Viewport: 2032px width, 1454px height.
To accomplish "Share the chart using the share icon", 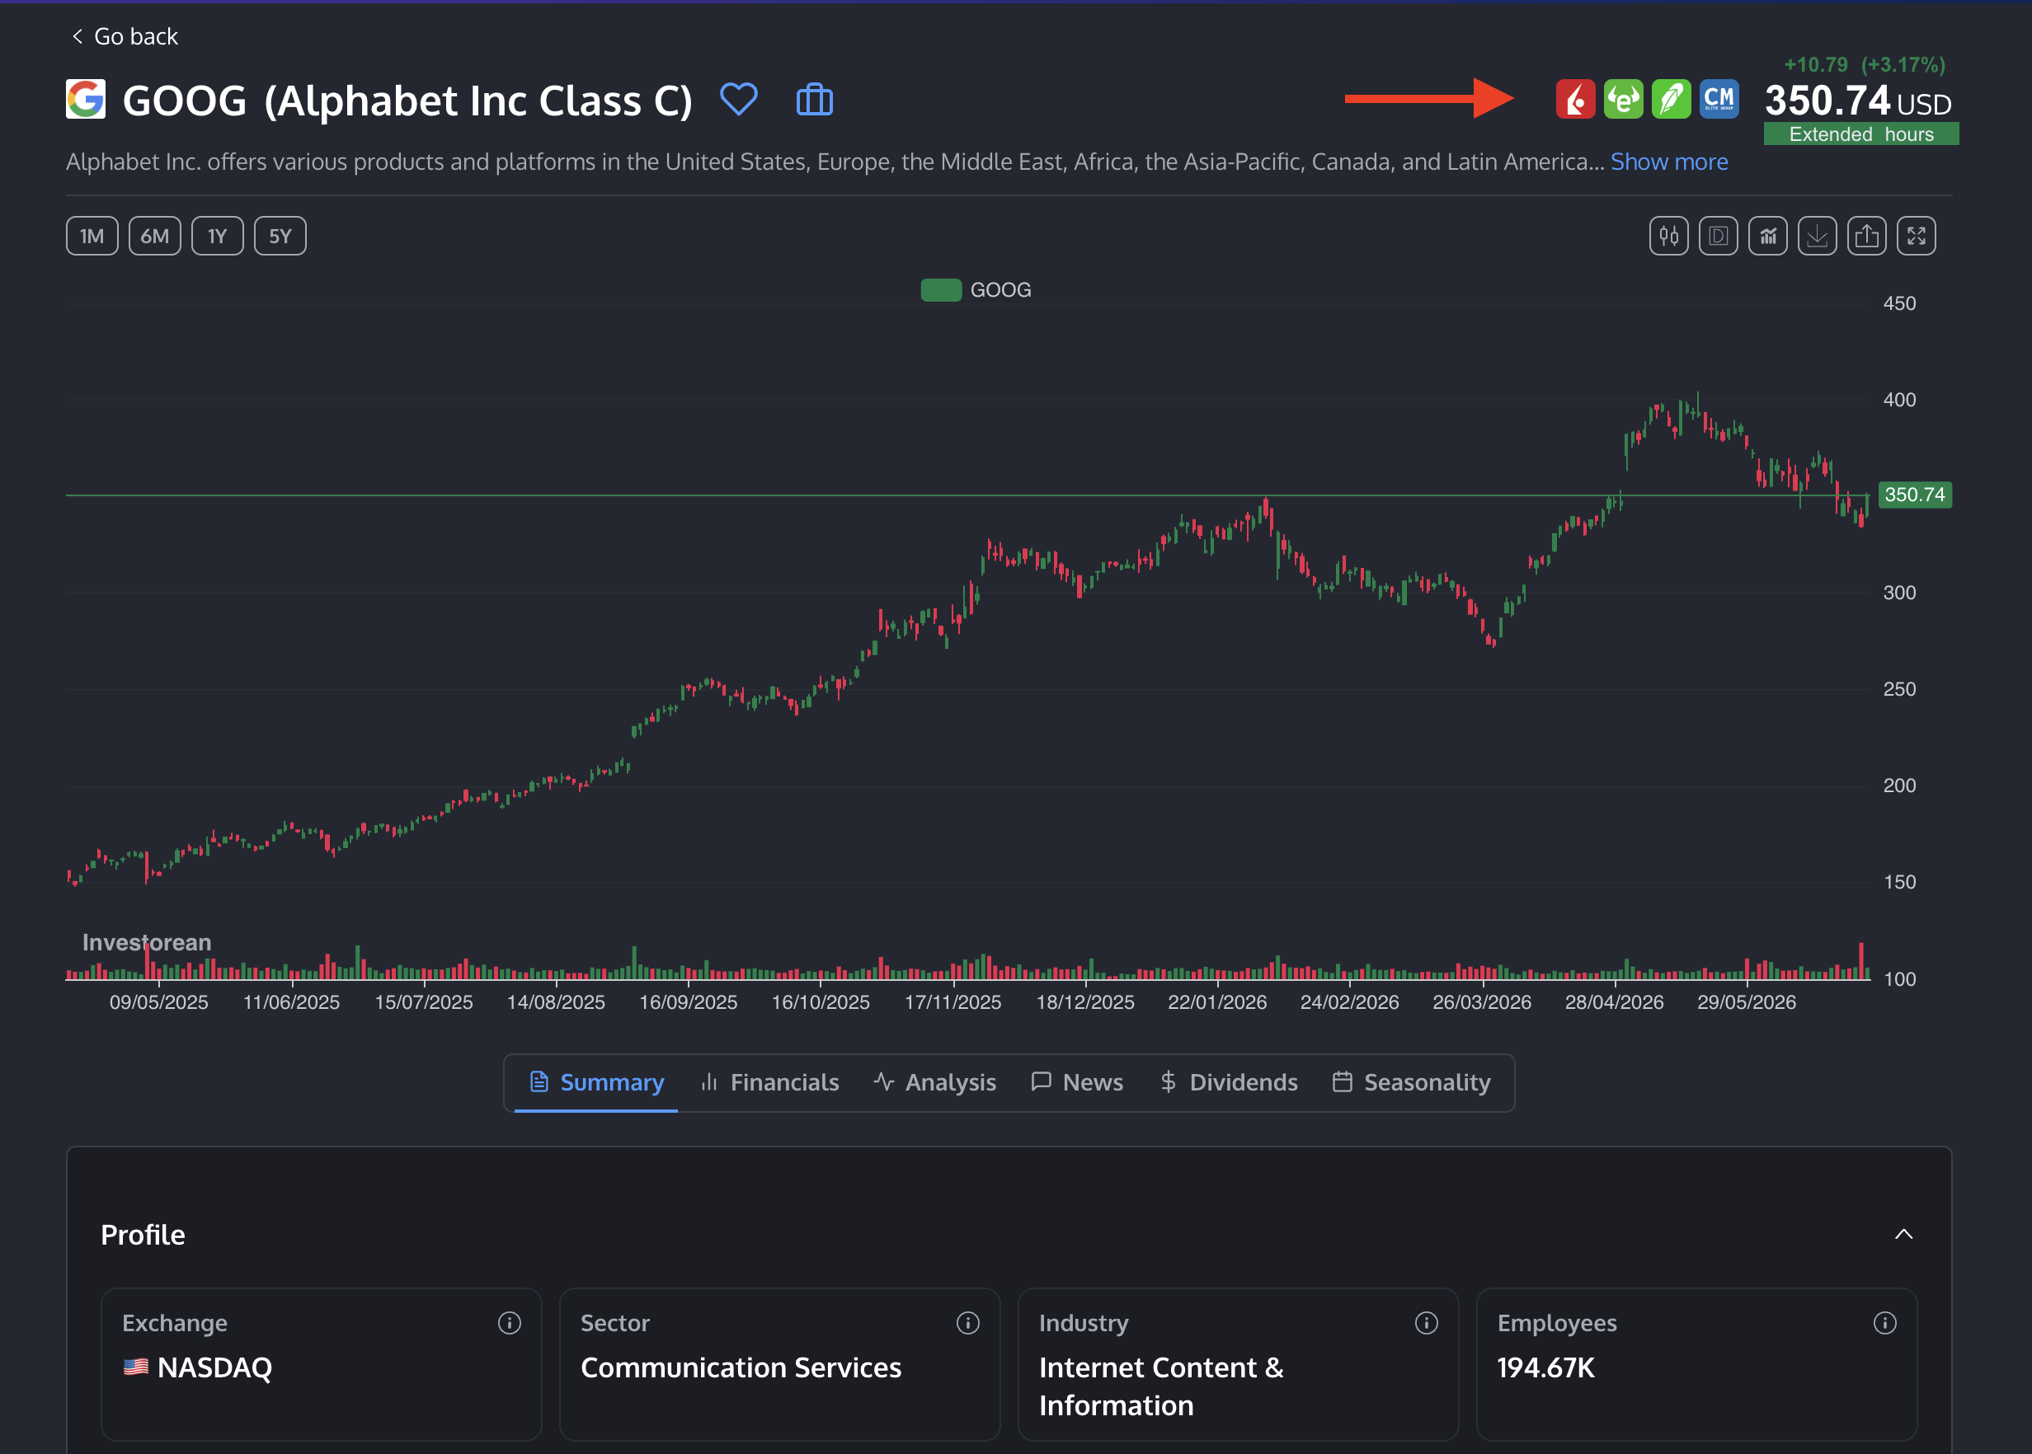I will click(1866, 237).
